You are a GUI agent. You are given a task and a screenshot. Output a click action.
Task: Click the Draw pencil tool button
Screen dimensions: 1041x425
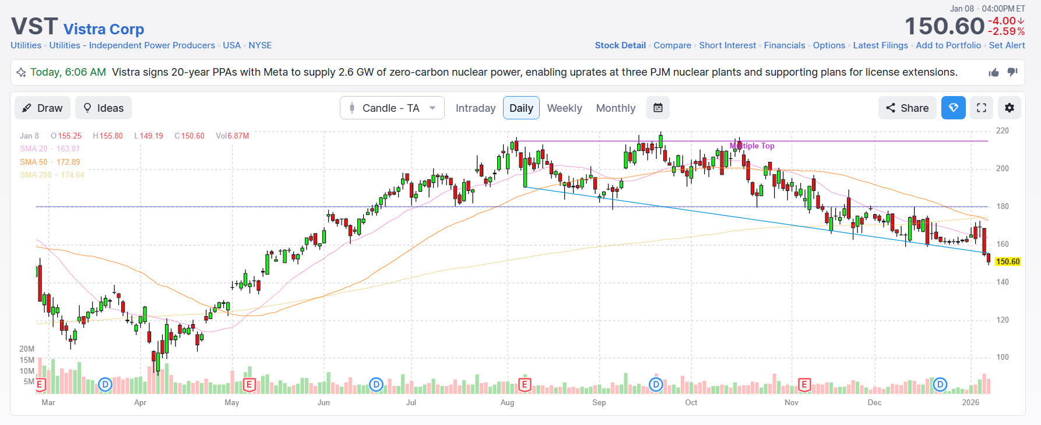(43, 108)
